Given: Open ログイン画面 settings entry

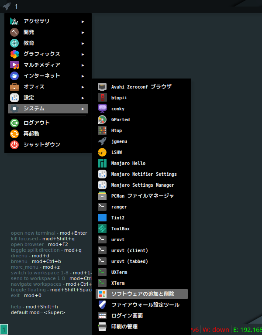Looking at the screenshot, I should tap(141, 316).
